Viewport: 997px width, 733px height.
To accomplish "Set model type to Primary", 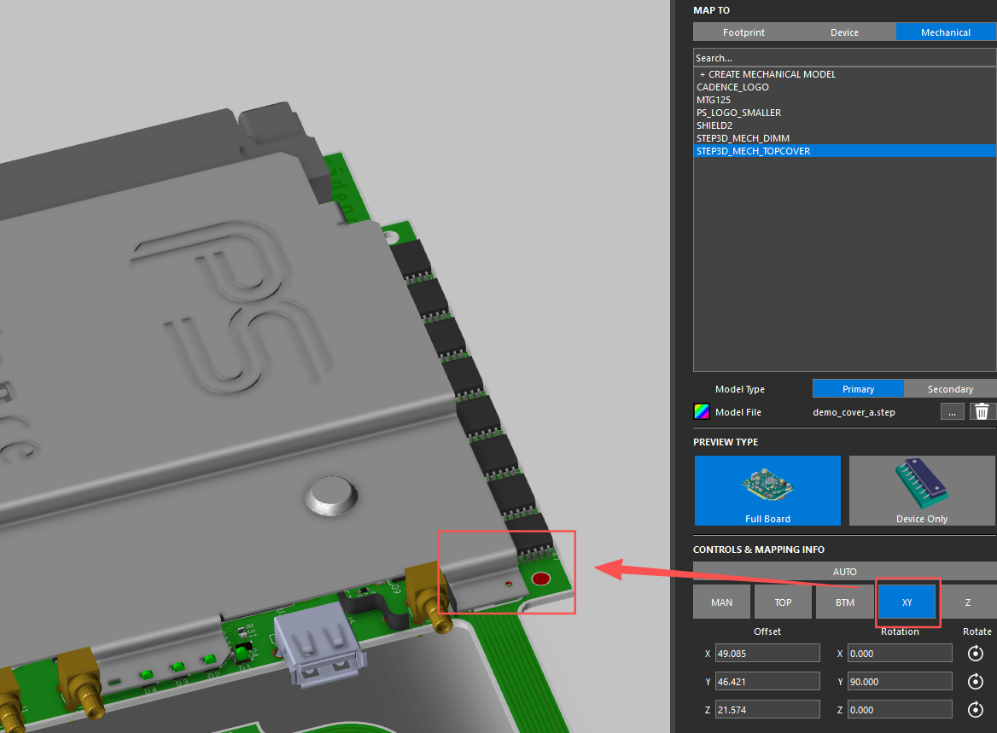I will [858, 389].
